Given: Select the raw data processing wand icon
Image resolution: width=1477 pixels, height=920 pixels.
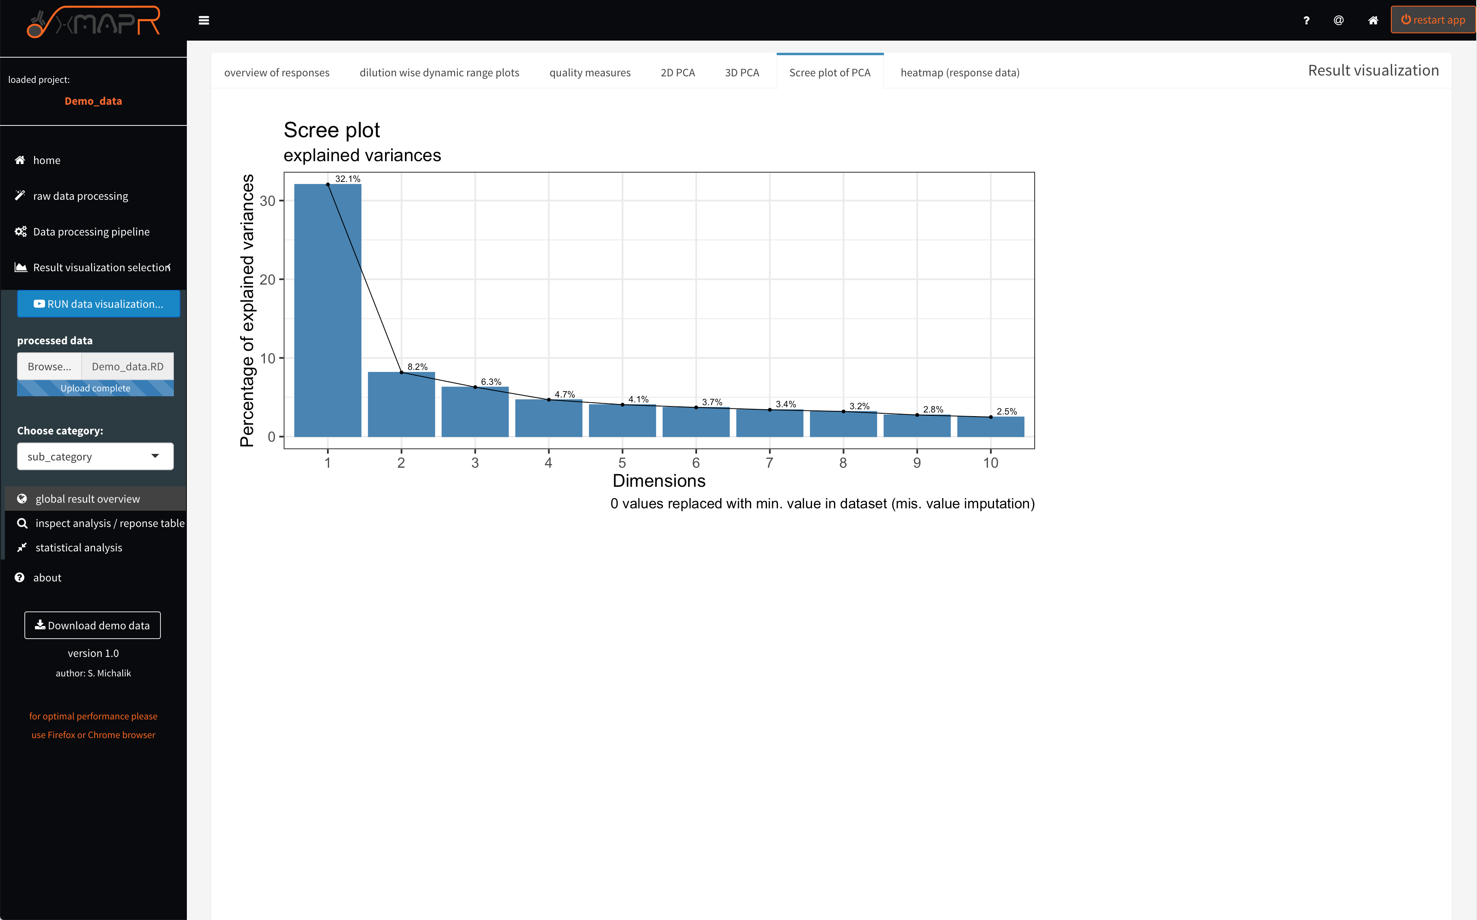Looking at the screenshot, I should point(19,195).
